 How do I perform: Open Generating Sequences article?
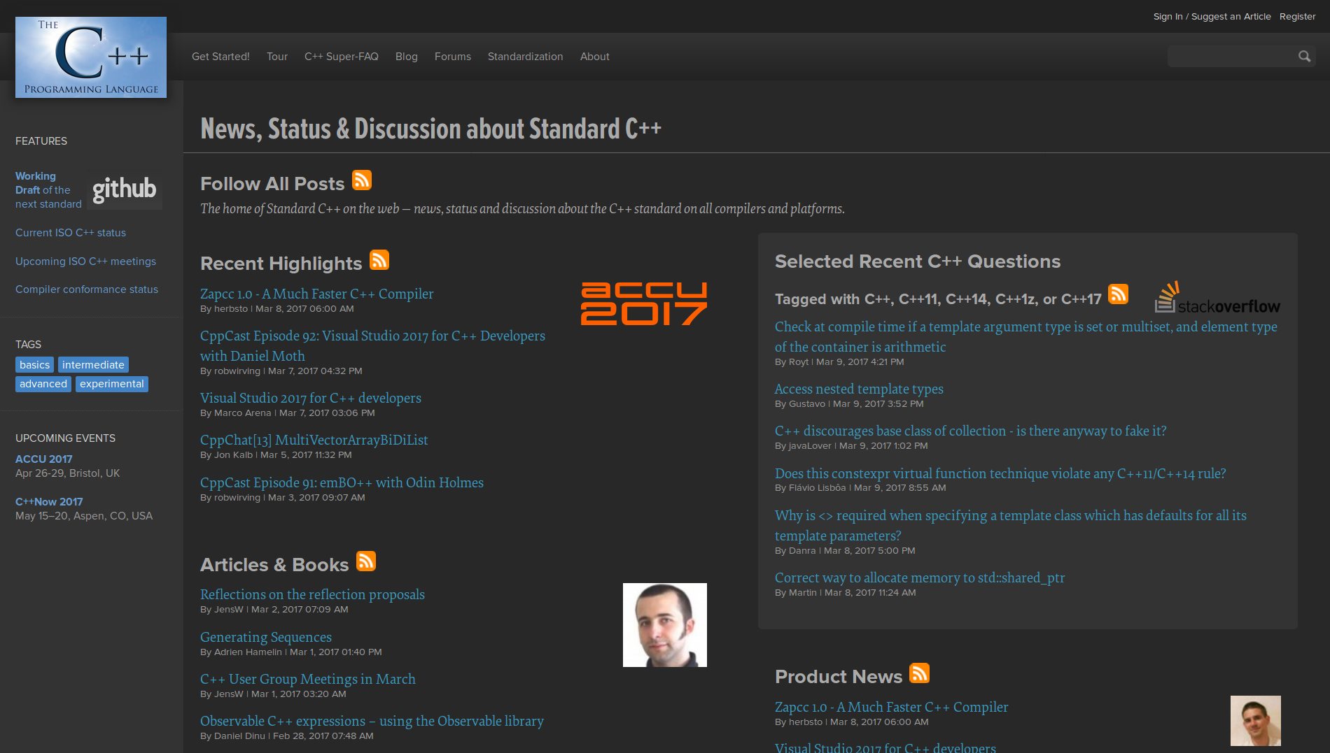click(266, 637)
